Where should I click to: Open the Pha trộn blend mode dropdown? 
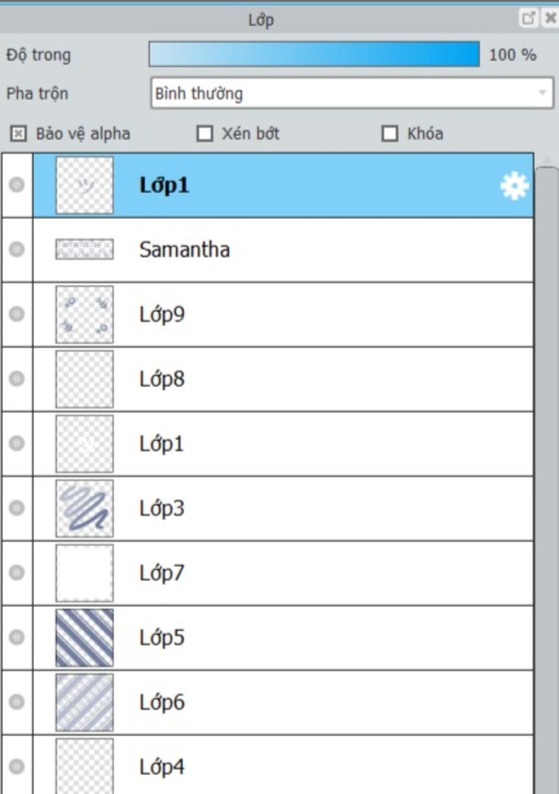click(352, 93)
